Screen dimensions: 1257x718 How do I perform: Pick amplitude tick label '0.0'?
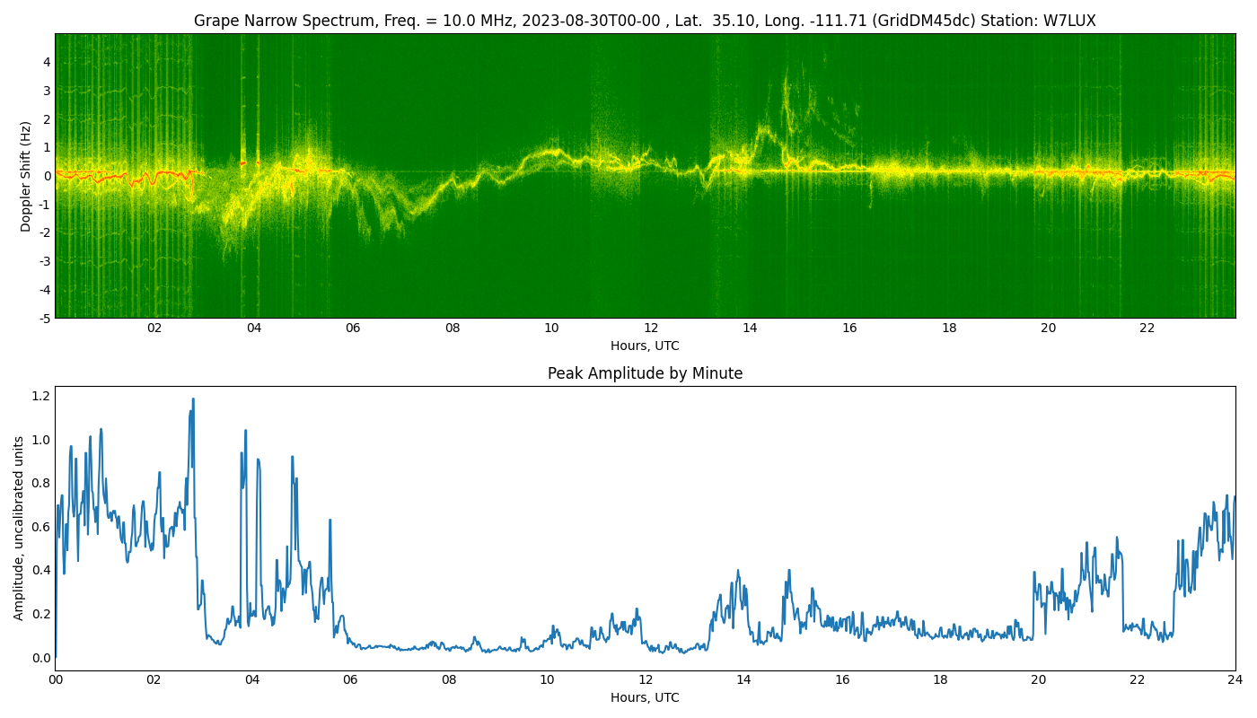click(x=41, y=658)
